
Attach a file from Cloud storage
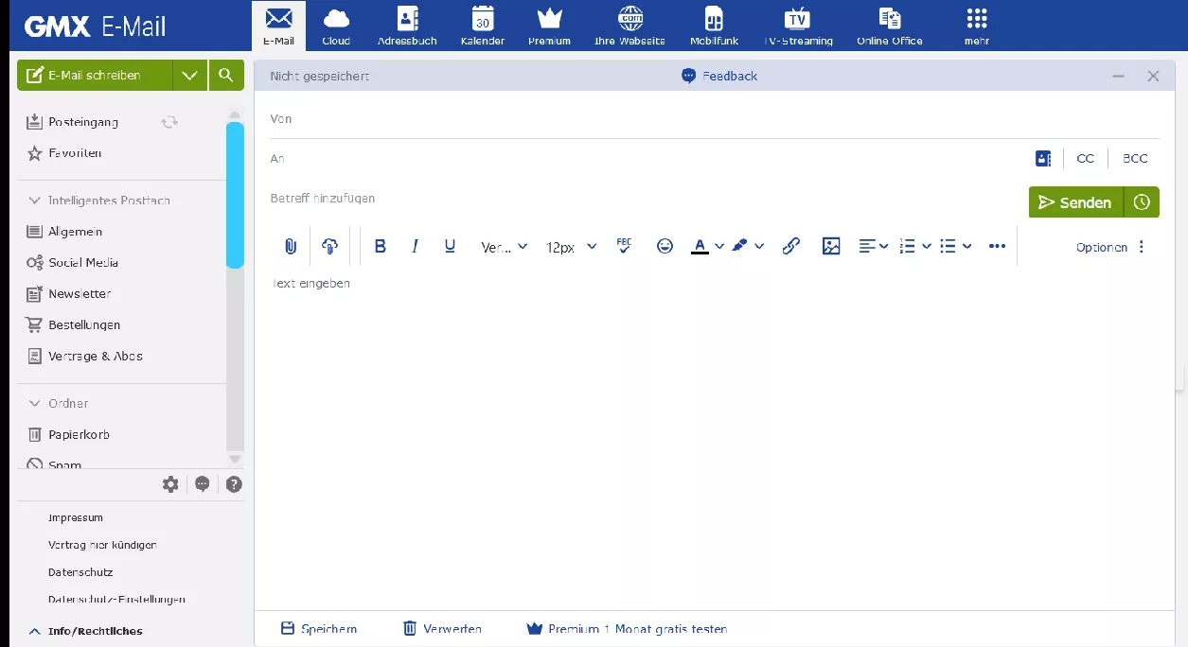329,247
